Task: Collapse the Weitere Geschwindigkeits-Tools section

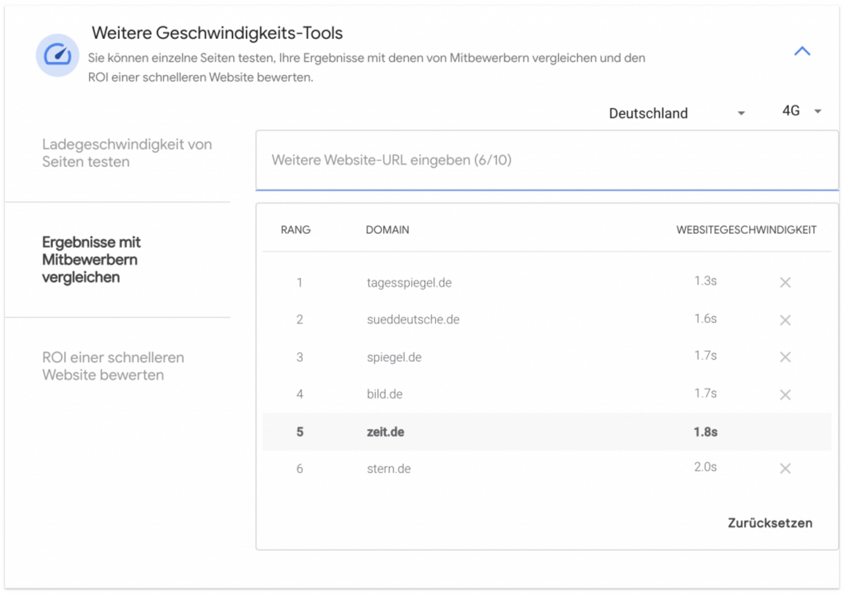Action: pyautogui.click(x=802, y=51)
